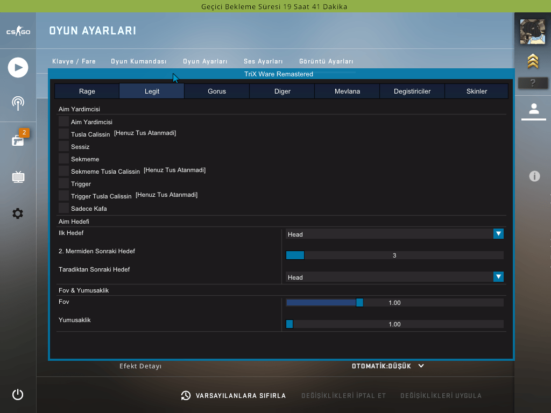
Task: Go to Klavye / Fare settings tab
Action: click(74, 61)
